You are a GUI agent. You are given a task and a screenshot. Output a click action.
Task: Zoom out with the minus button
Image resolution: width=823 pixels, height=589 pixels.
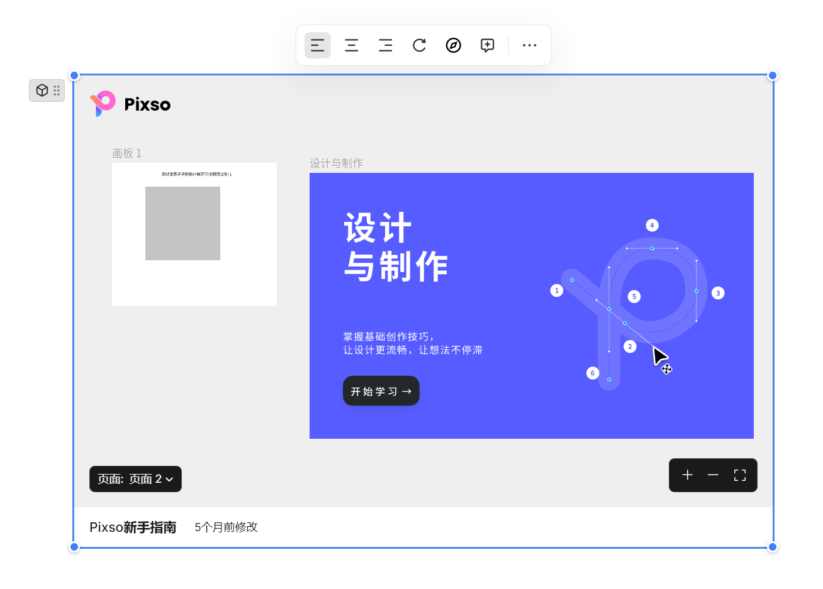pyautogui.click(x=713, y=475)
